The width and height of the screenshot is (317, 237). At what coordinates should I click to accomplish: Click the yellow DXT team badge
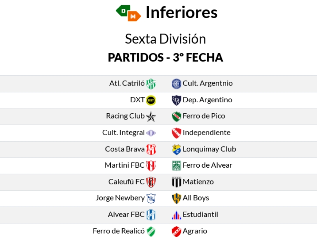(151, 100)
